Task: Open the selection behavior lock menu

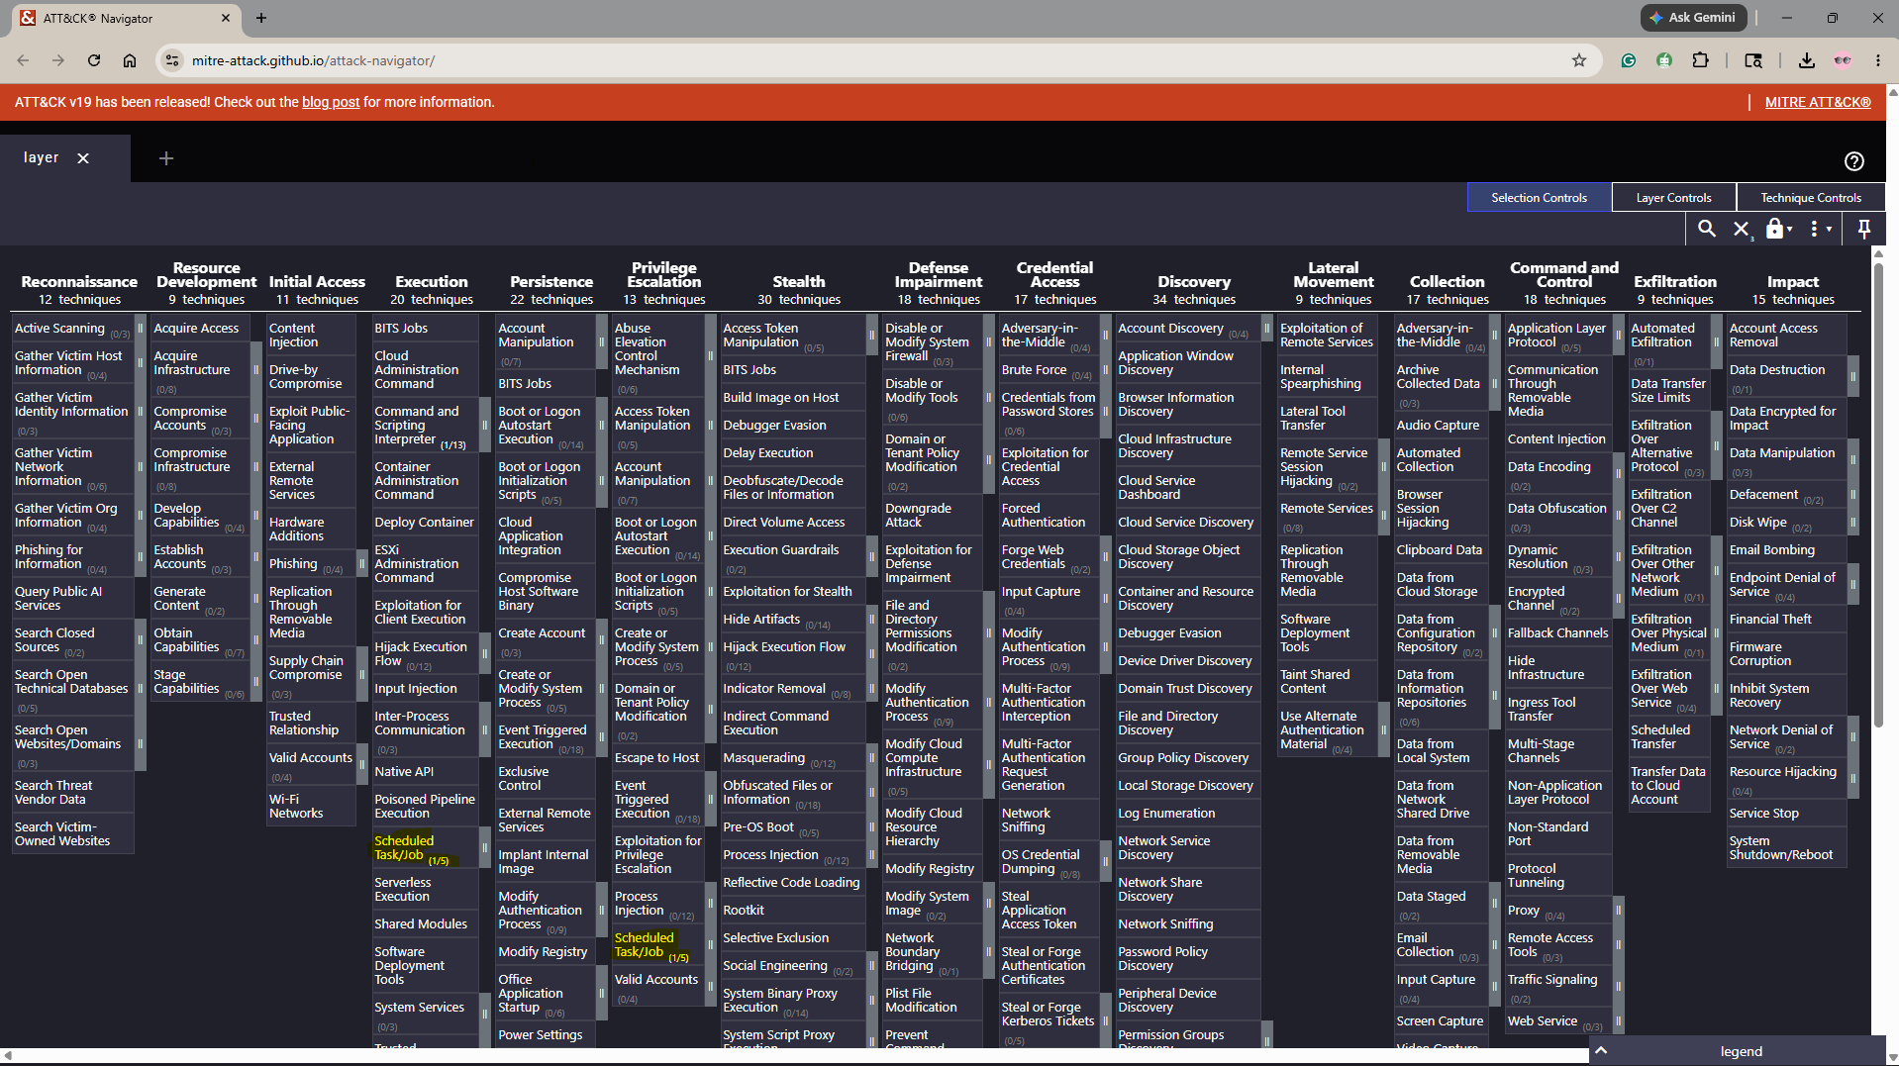Action: (1778, 229)
